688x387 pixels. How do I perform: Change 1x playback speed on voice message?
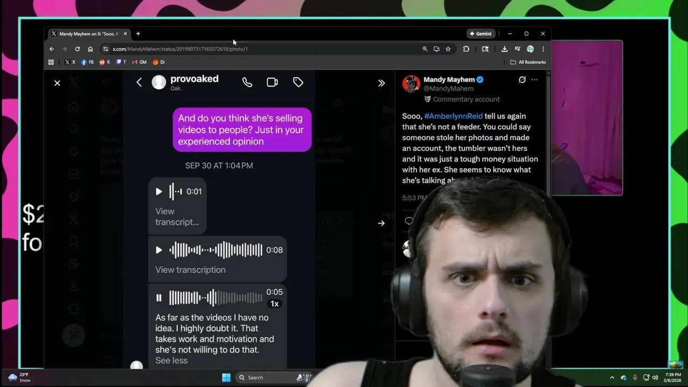point(274,304)
